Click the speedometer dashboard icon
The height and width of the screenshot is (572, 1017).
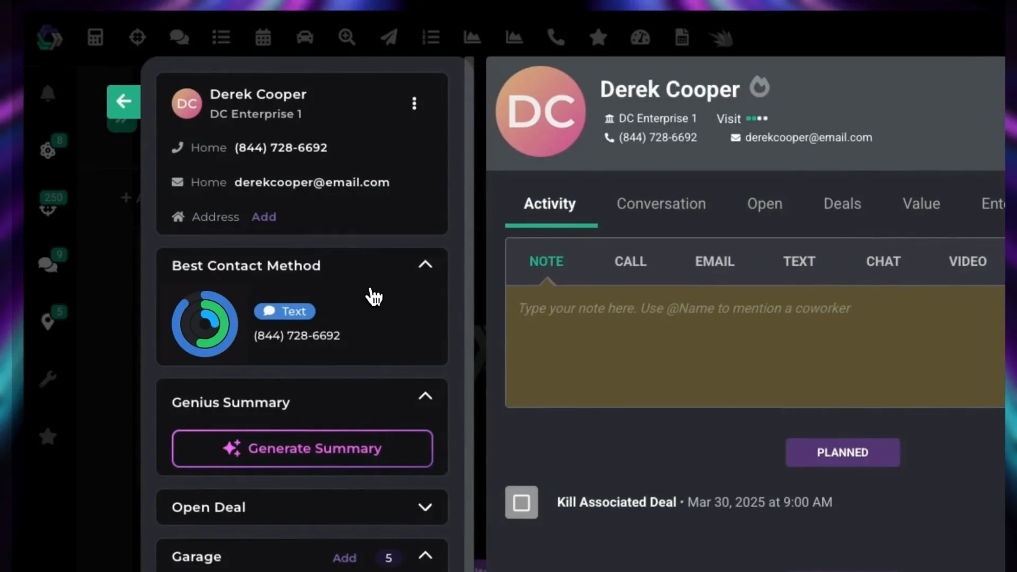click(x=640, y=38)
